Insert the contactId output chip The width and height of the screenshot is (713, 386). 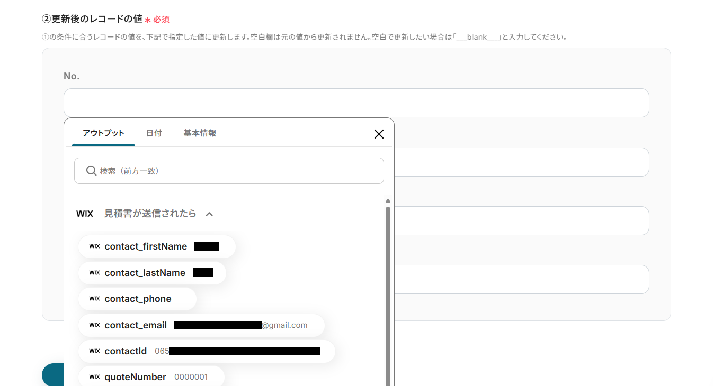point(207,351)
